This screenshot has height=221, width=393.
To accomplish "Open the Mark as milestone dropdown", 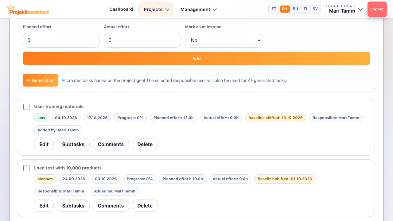I will (224, 40).
